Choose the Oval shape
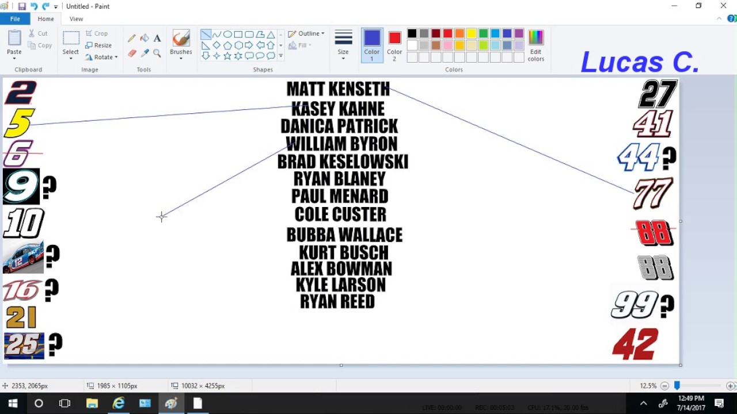737x414 pixels. coord(227,34)
